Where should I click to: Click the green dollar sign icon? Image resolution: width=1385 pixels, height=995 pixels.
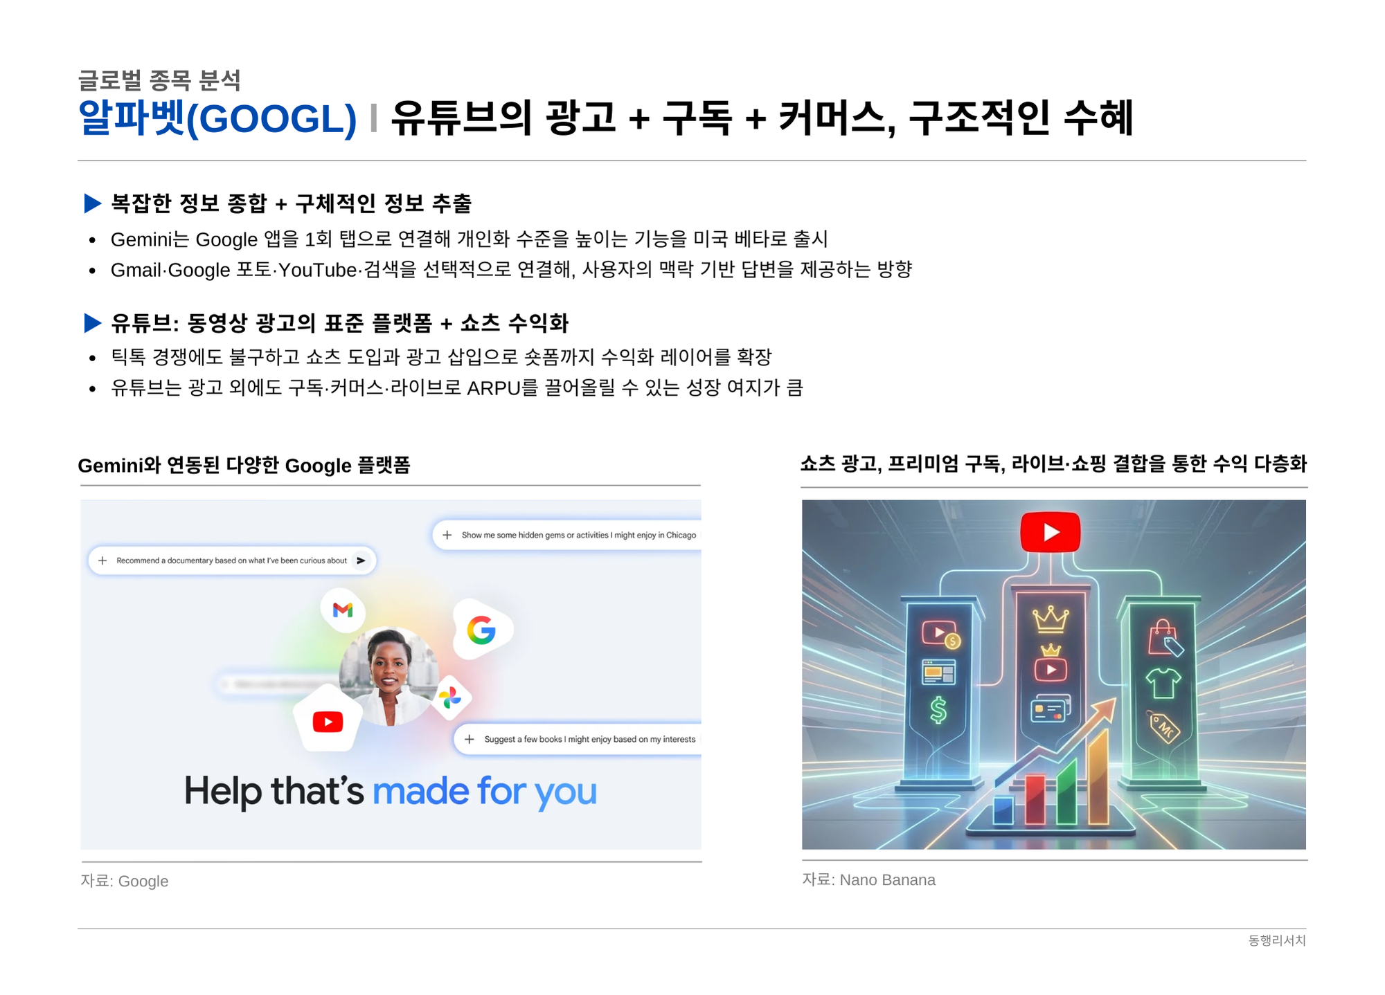938,710
